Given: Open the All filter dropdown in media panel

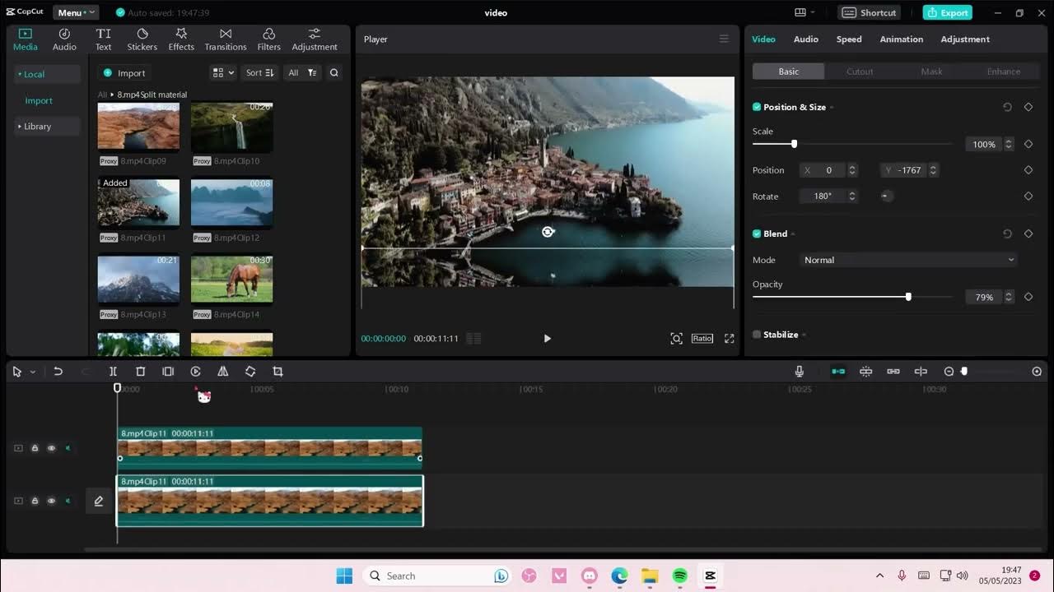Looking at the screenshot, I should click(301, 72).
